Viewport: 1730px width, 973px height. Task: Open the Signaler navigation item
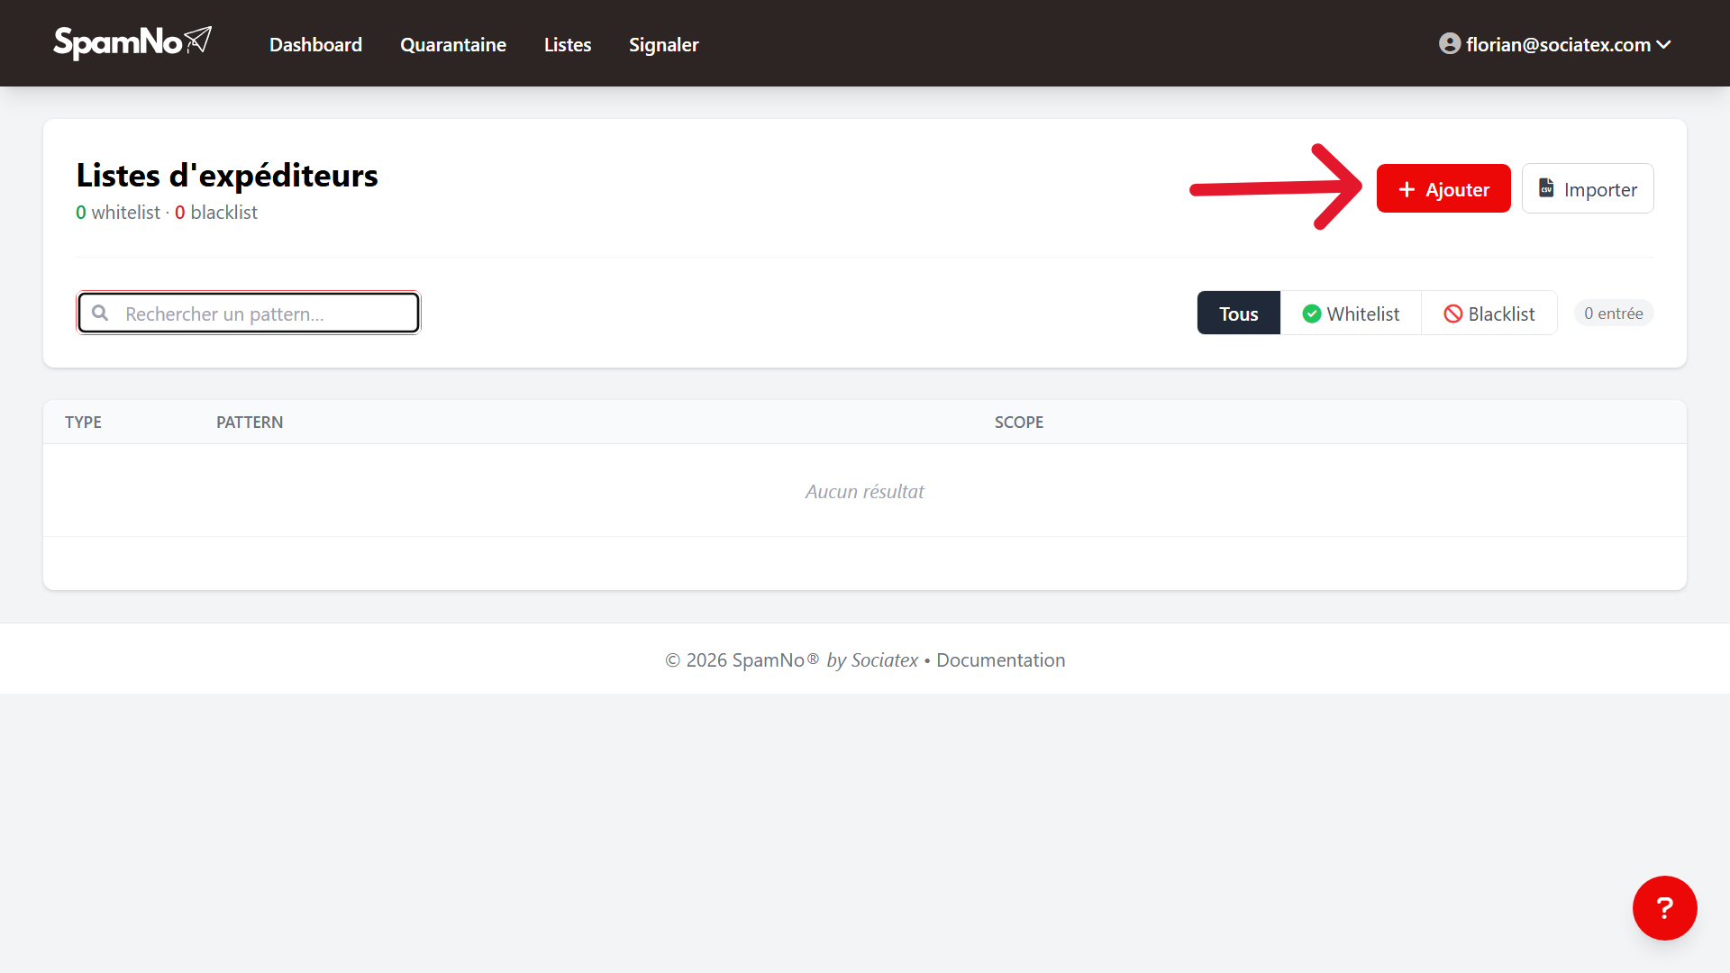point(664,44)
